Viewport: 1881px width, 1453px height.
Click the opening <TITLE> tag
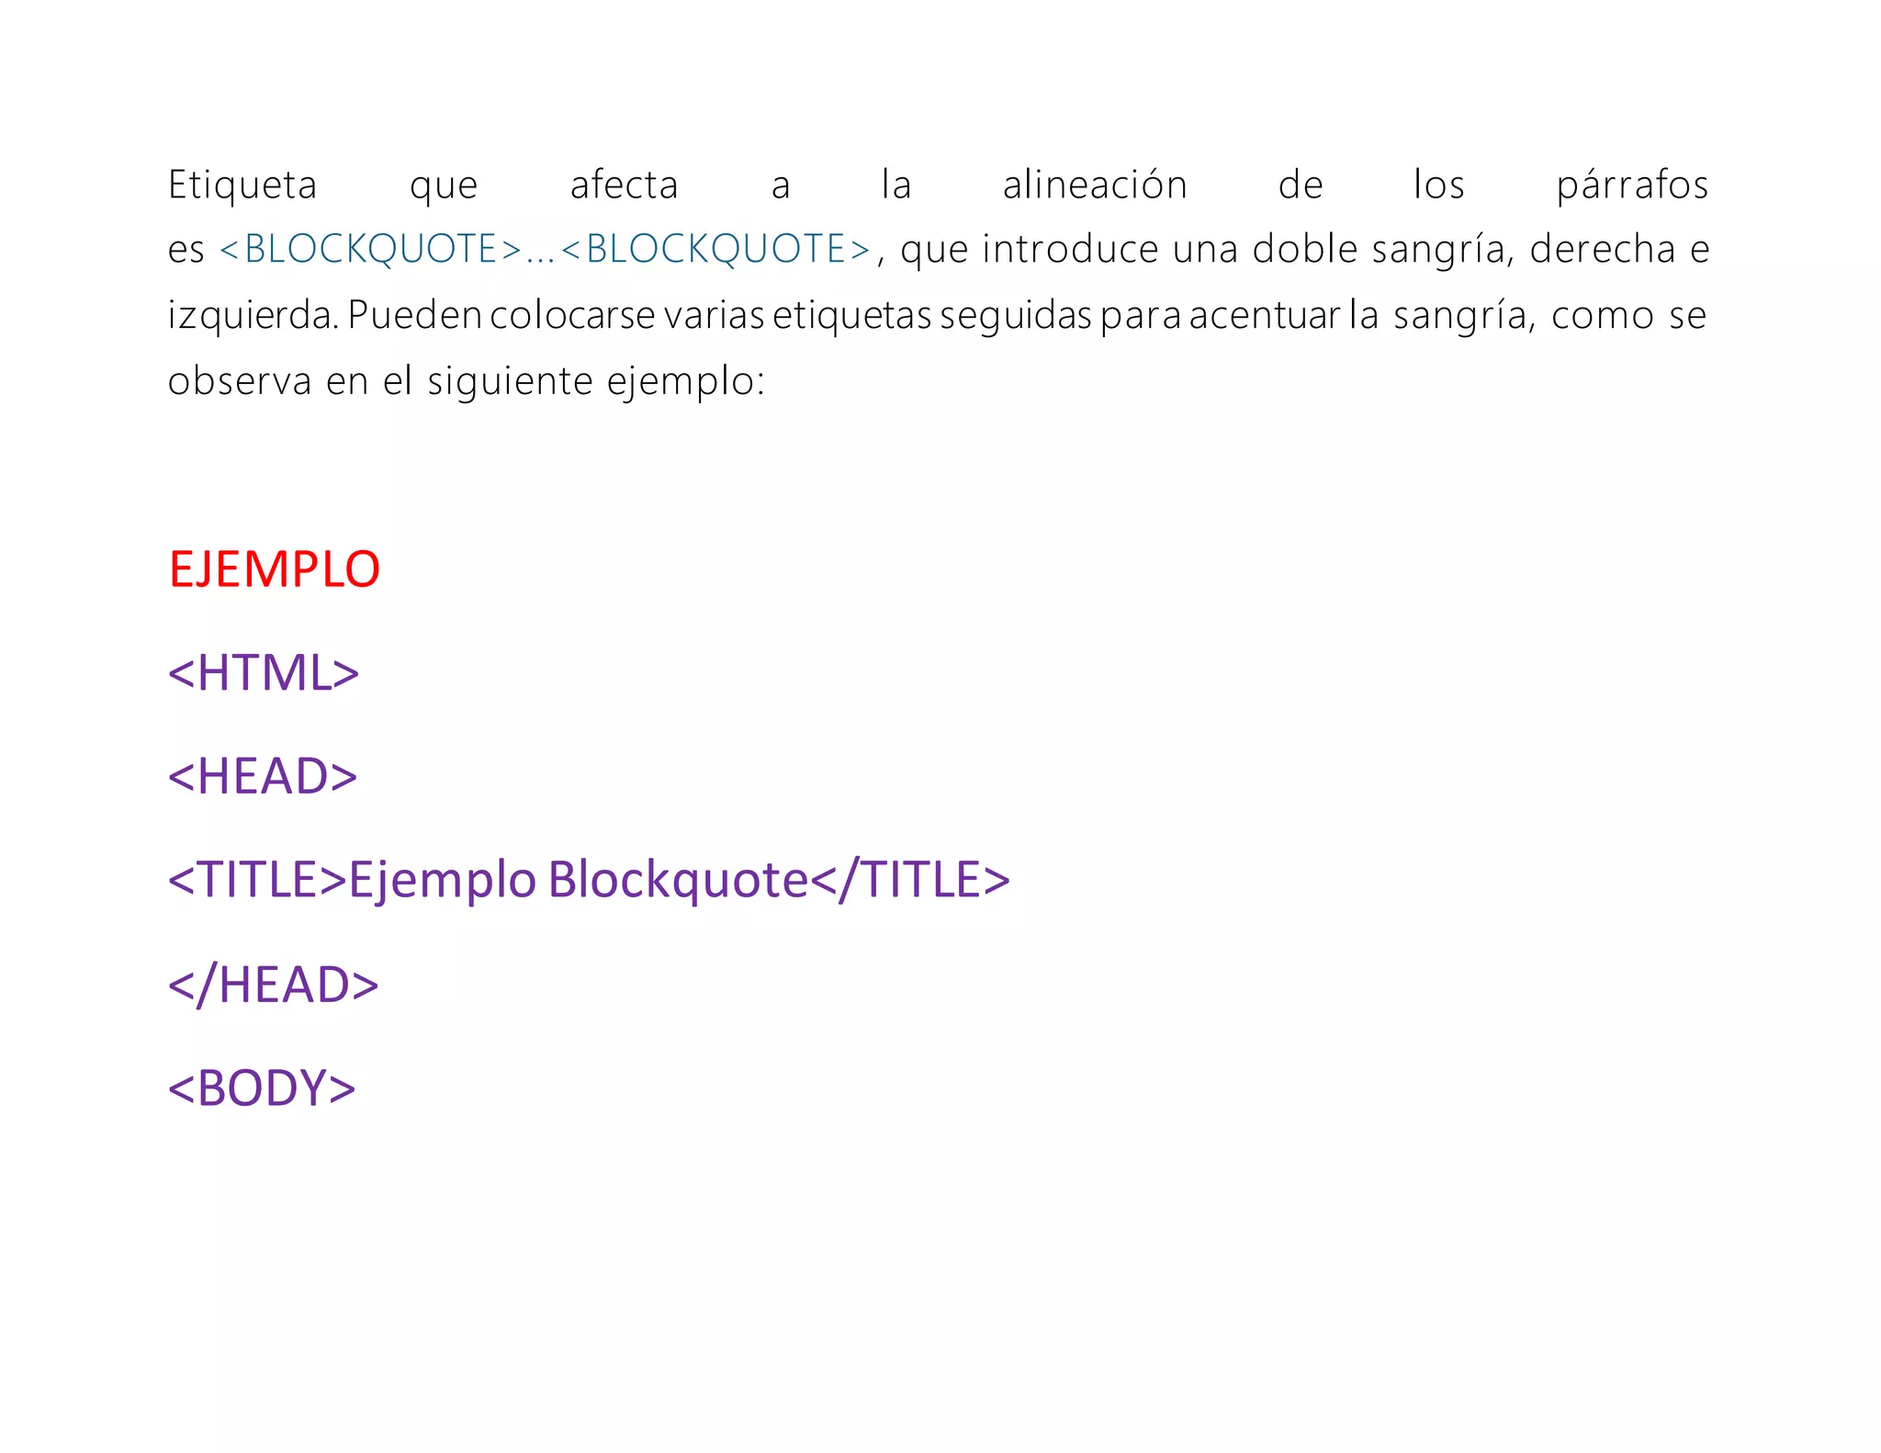pos(257,880)
